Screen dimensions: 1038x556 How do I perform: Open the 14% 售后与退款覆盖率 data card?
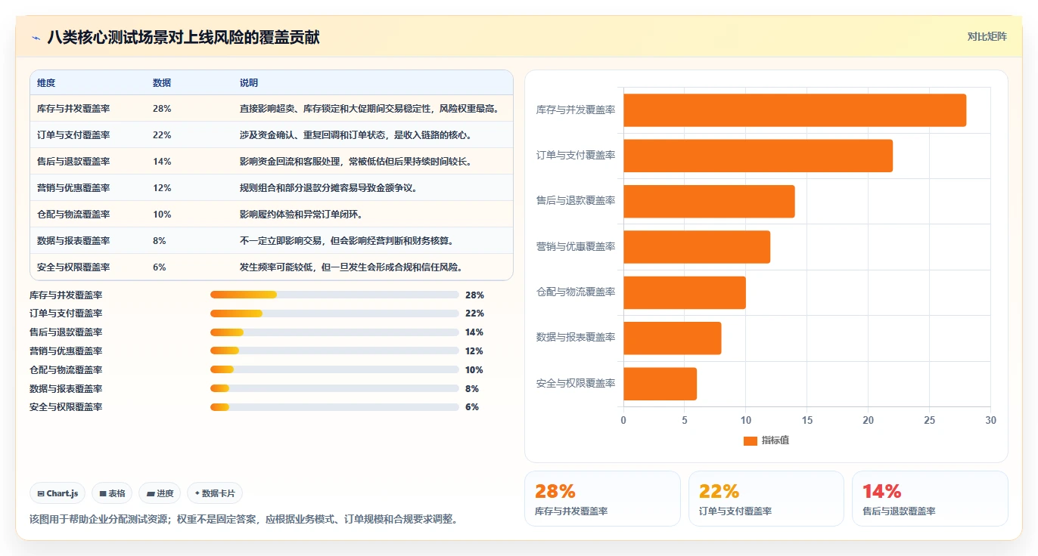[930, 499]
